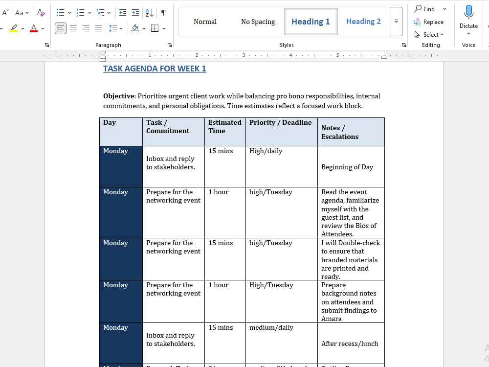Image resolution: width=489 pixels, height=367 pixels.
Task: Open Styles pane dialog launcher
Action: tap(404, 45)
